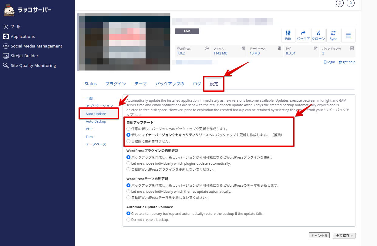The height and width of the screenshot is (246, 377).
Task: Open Files settings section
Action: point(89,137)
